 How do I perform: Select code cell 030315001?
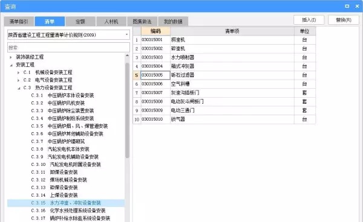click(x=155, y=40)
